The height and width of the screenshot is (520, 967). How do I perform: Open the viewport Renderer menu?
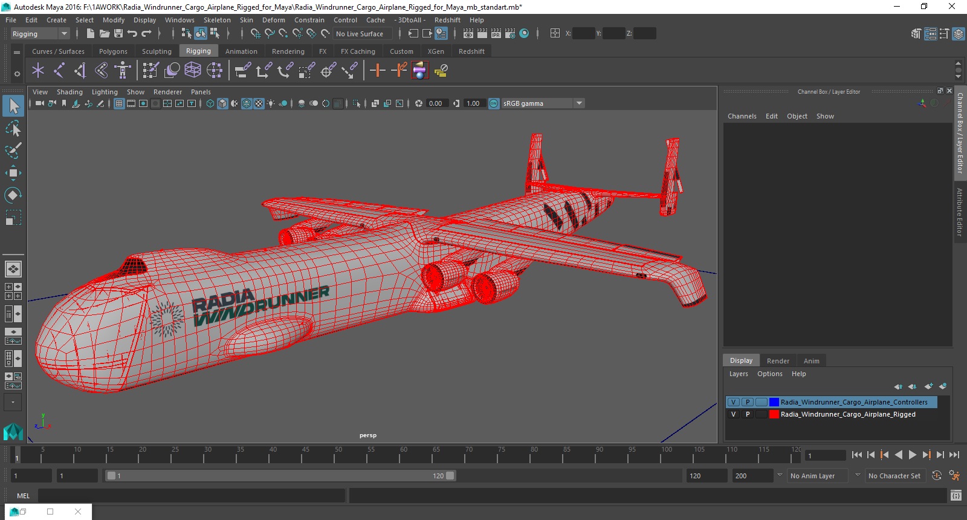167,92
